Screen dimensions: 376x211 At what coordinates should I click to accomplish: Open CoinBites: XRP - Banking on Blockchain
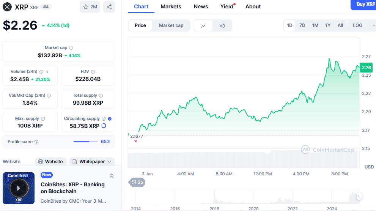coord(73,188)
